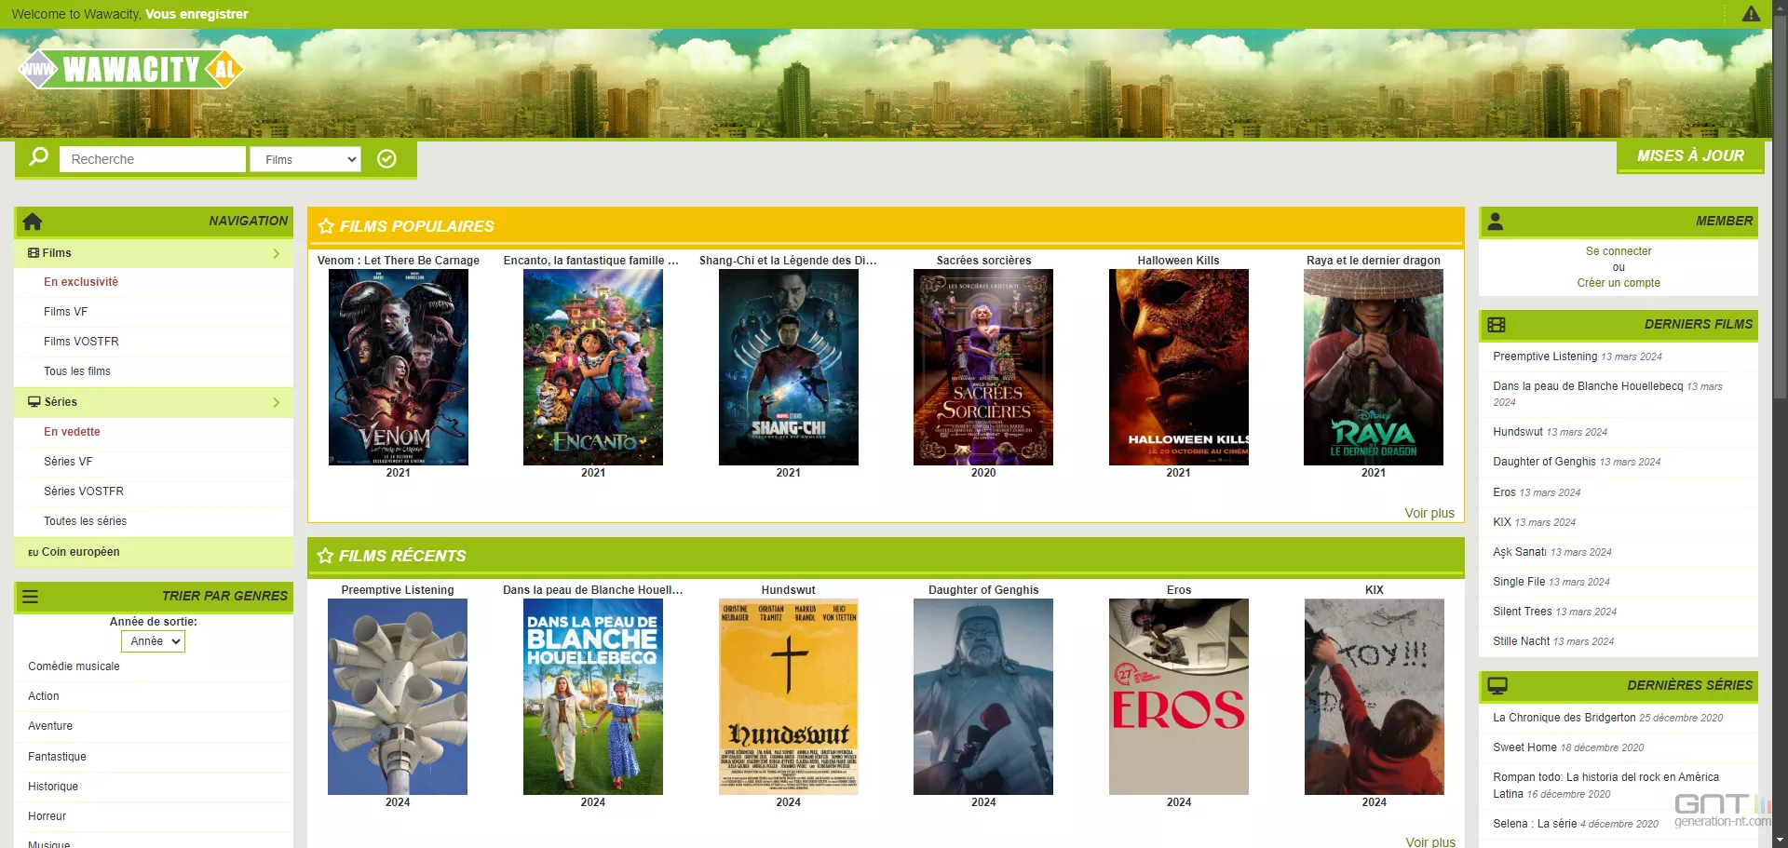Click the home icon in Navigation
The width and height of the screenshot is (1788, 848).
pos(33,222)
